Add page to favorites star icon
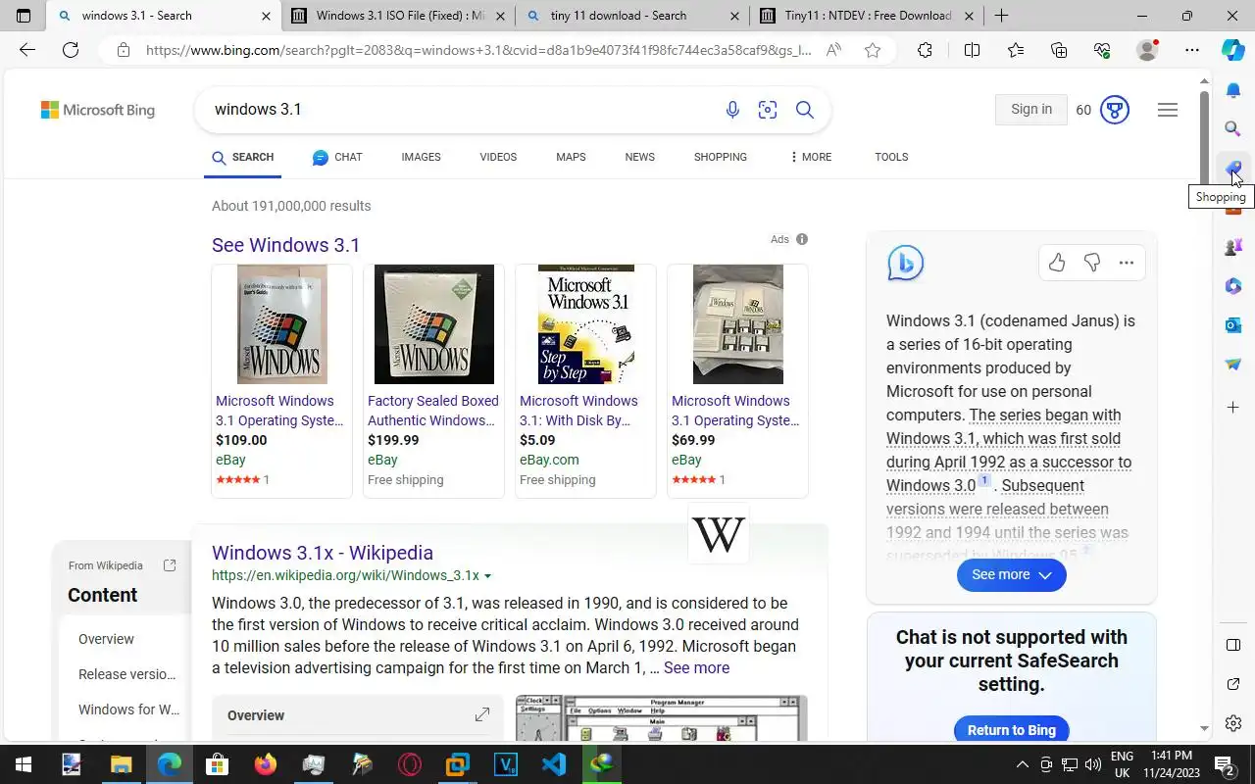1255x784 pixels. 873,50
